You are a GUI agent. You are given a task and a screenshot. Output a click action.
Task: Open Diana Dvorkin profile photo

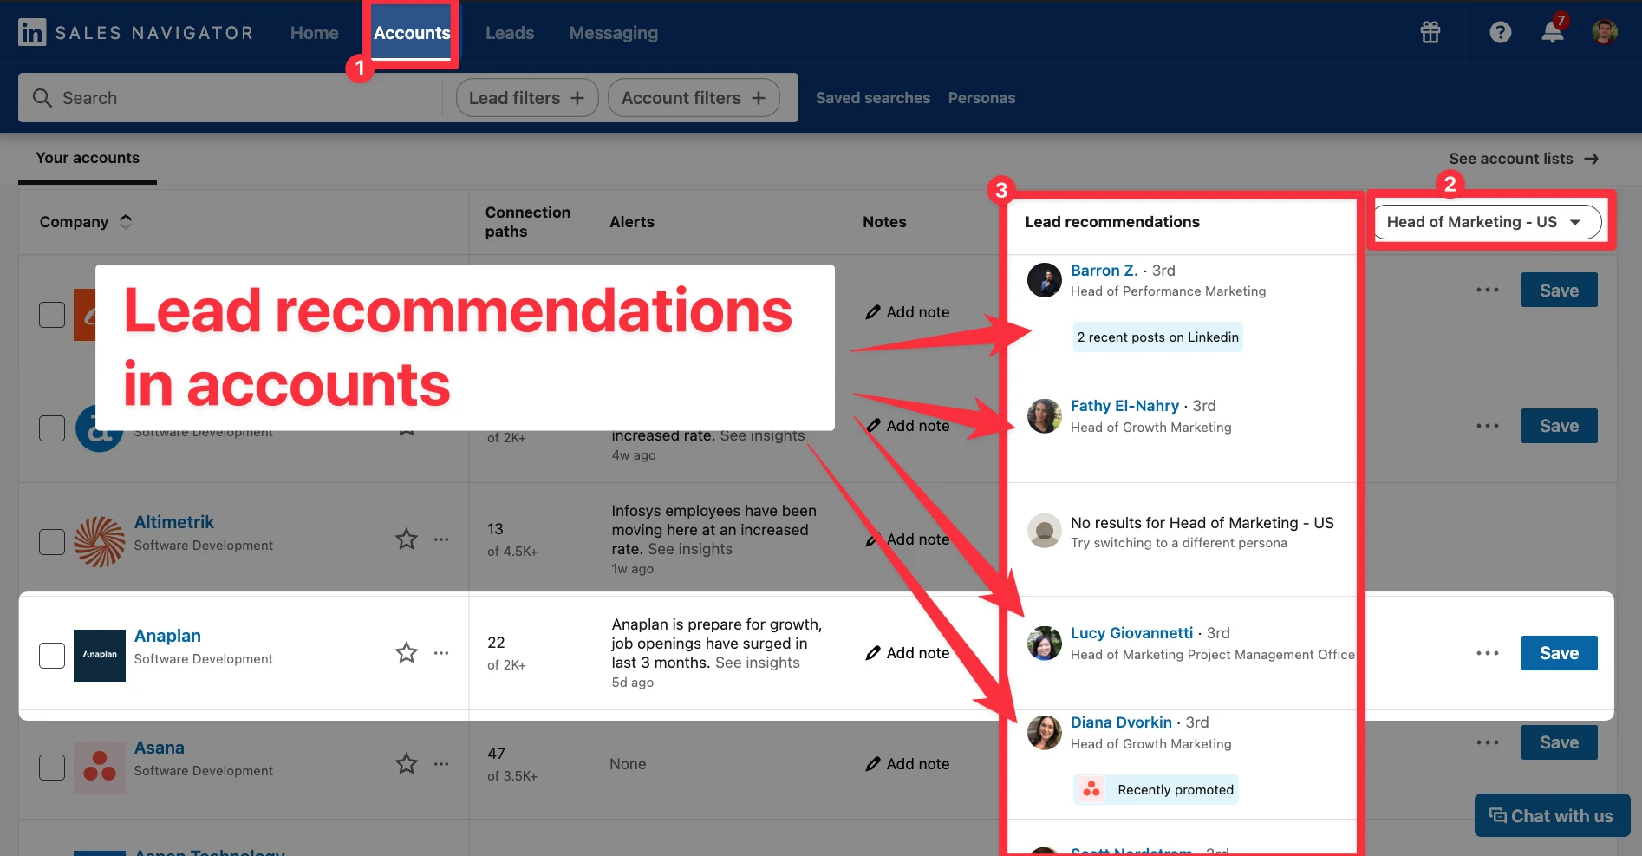click(x=1045, y=733)
